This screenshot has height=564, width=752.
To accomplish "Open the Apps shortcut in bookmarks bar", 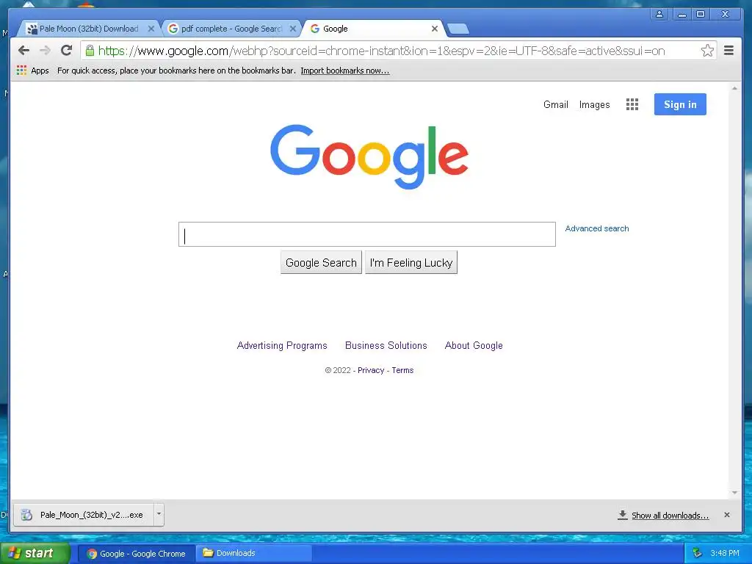I will 32,70.
